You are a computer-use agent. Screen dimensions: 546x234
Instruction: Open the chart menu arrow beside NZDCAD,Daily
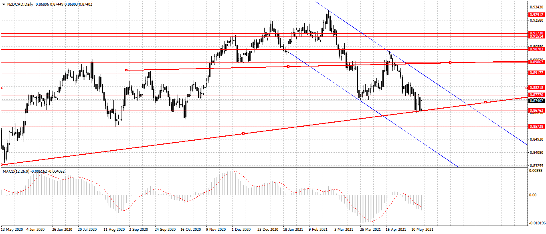(4, 4)
